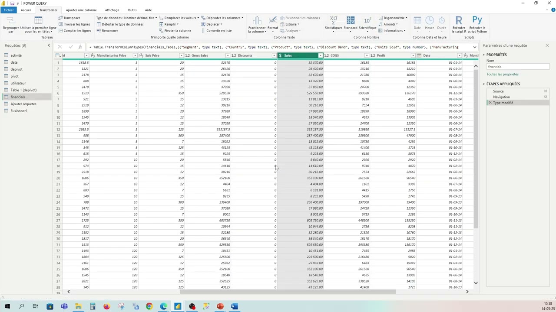Open the Sales column filter dropdown
The width and height of the screenshot is (556, 312).
321,55
